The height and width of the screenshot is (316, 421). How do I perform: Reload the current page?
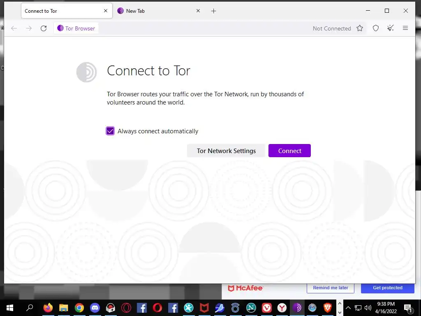pos(44,28)
